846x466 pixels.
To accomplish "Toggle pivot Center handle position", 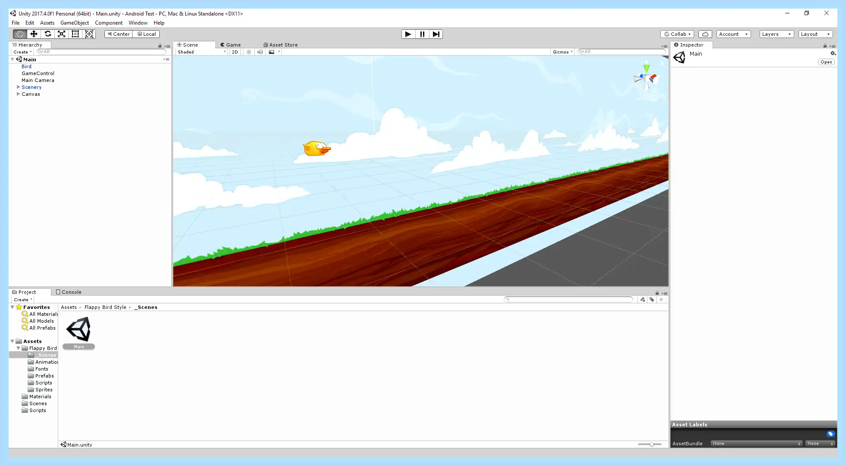I will pos(118,34).
